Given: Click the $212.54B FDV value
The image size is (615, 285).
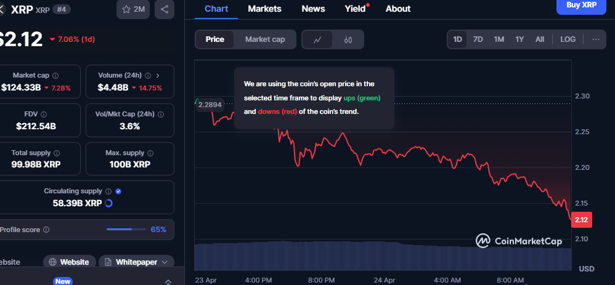Looking at the screenshot, I should click(x=36, y=126).
